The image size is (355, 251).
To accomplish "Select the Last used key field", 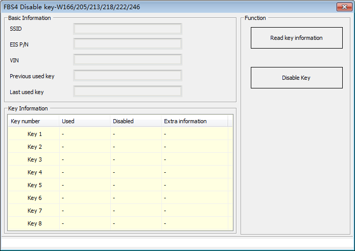I will (x=128, y=92).
